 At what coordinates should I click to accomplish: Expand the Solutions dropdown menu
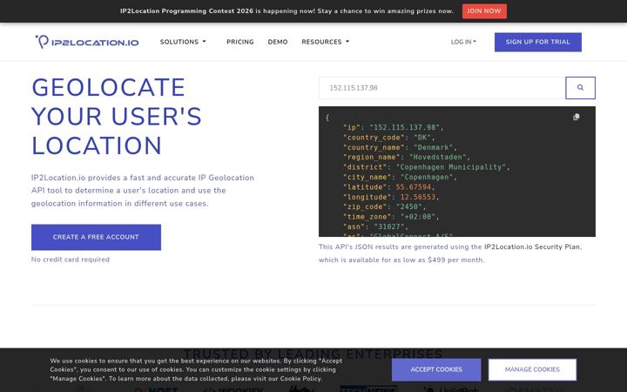click(183, 42)
